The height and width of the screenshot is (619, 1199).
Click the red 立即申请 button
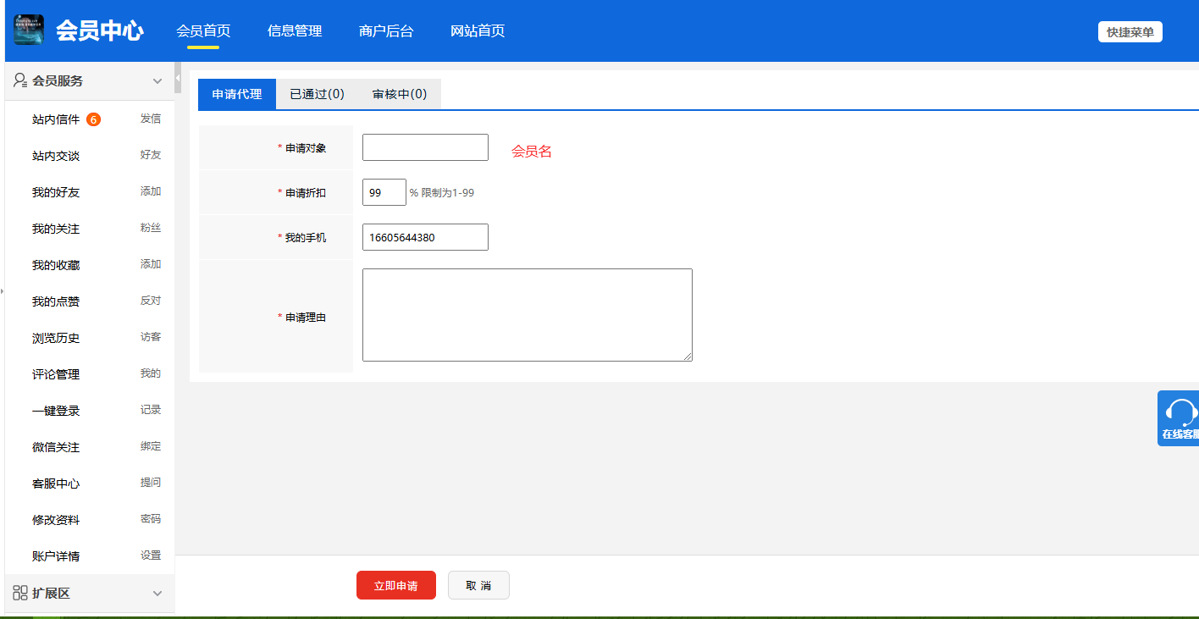396,585
